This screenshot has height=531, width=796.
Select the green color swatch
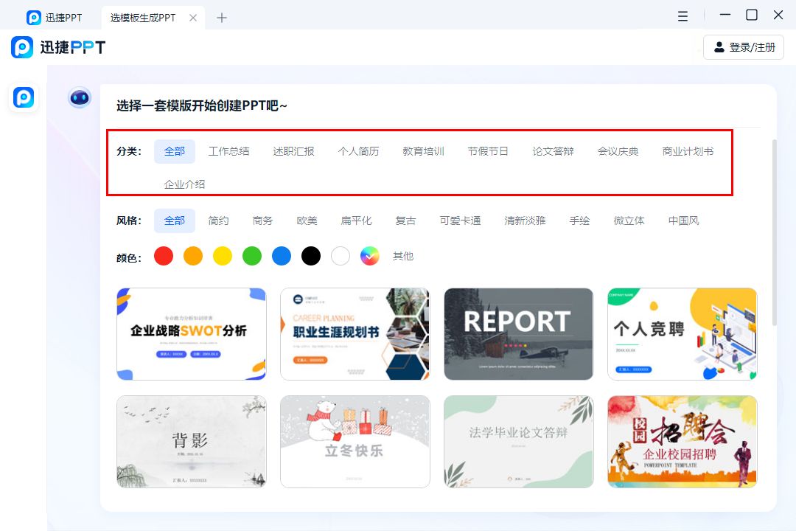coord(252,256)
